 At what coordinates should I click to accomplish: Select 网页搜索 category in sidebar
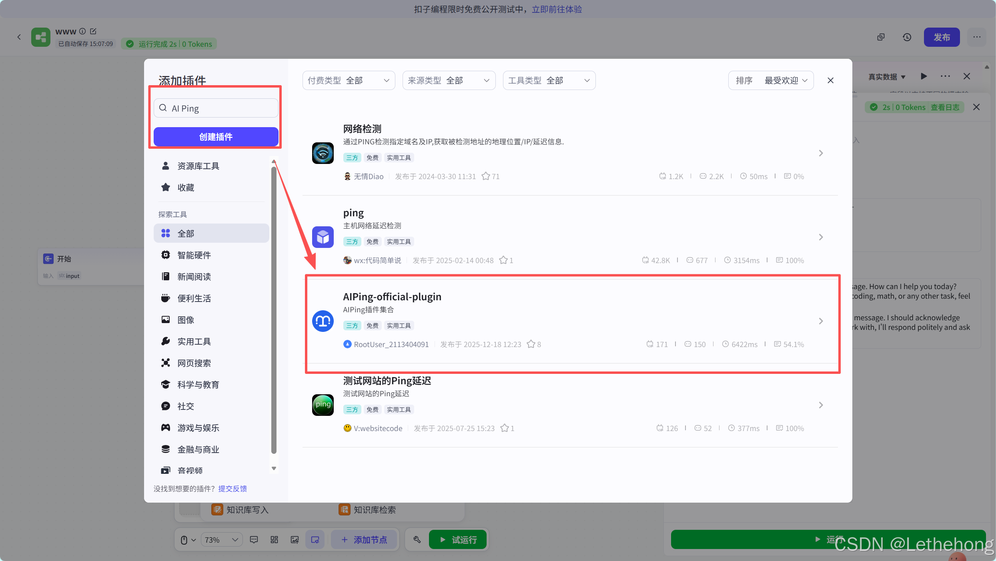(194, 363)
